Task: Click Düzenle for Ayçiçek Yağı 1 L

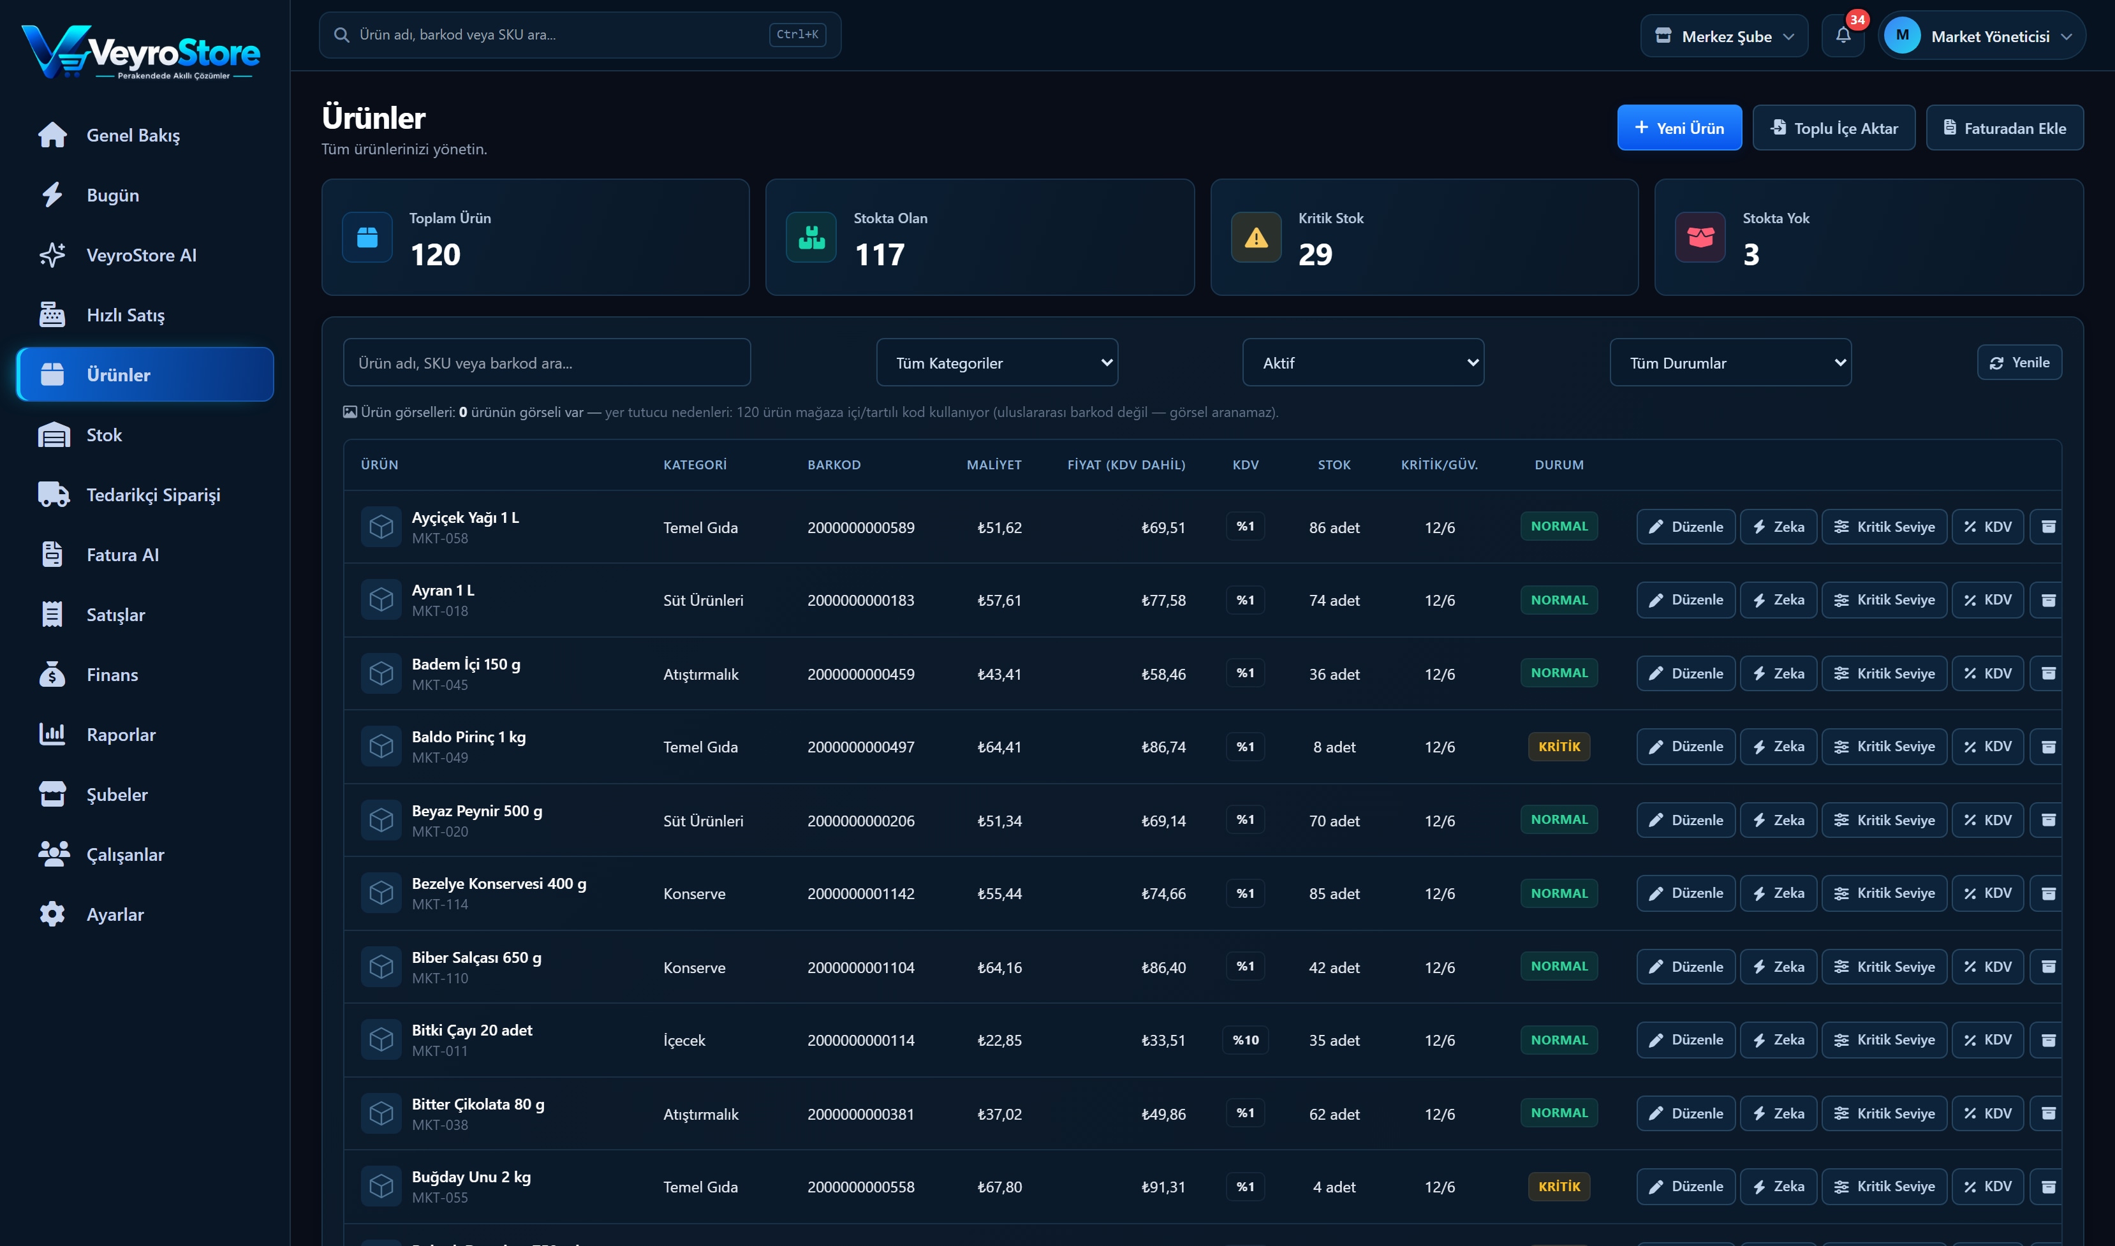Action: [x=1685, y=527]
